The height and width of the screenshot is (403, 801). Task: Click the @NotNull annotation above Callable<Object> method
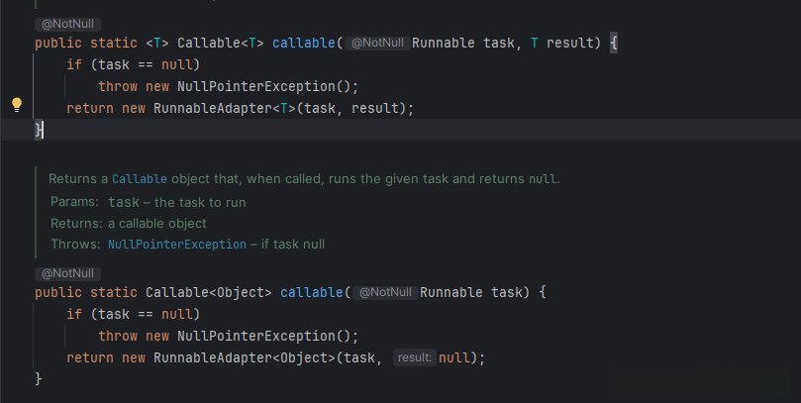pos(67,272)
